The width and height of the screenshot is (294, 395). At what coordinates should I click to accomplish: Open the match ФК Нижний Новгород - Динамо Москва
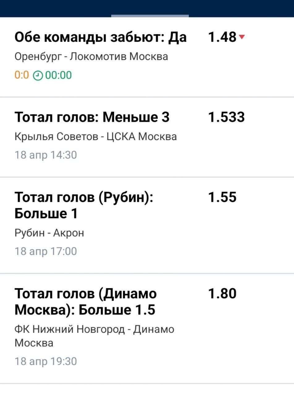coord(94,336)
